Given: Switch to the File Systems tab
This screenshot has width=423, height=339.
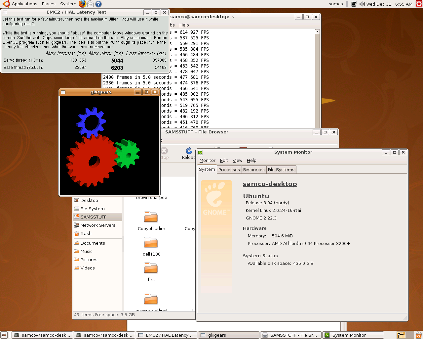Looking at the screenshot, I should 281,169.
